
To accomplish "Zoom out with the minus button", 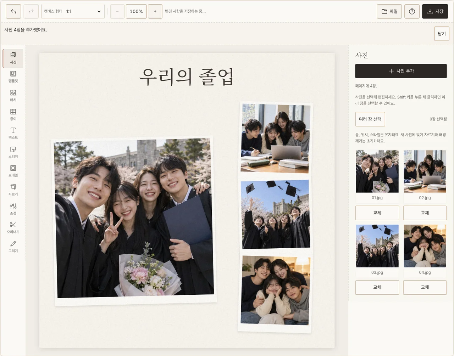I will [117, 11].
